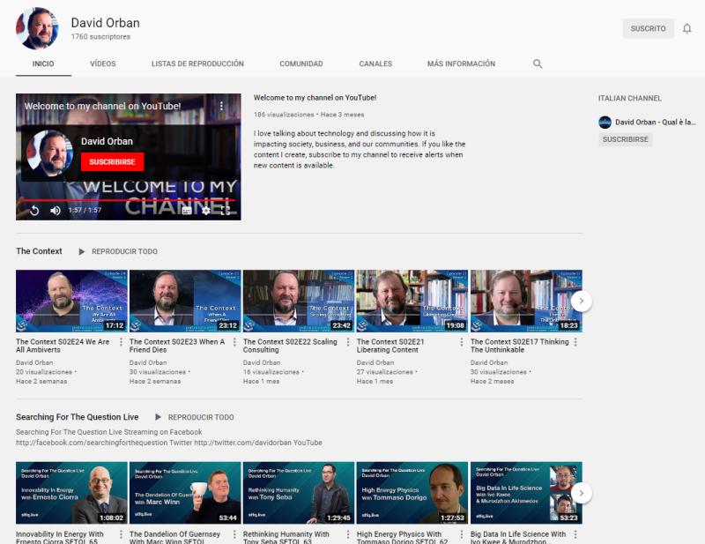Mute the welcome video volume icon
This screenshot has width=705, height=544.
pos(56,210)
